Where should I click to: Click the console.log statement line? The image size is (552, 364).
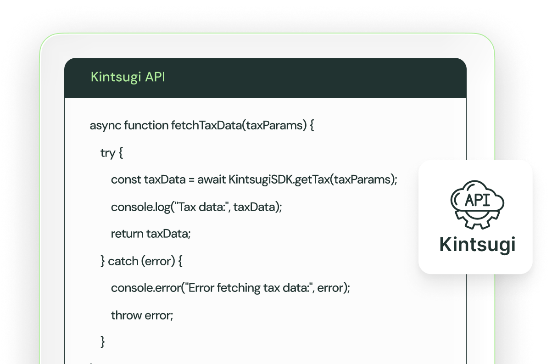[196, 207]
